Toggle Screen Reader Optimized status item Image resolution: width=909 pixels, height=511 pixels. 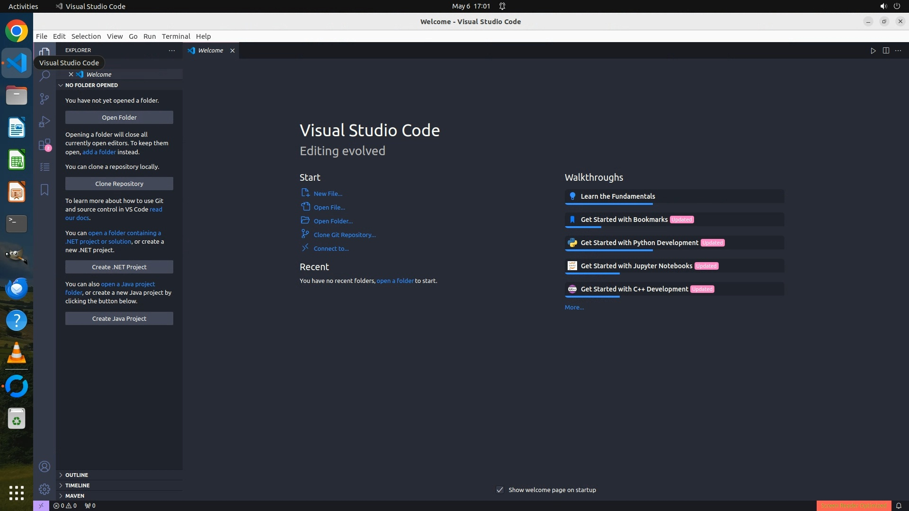click(x=854, y=505)
